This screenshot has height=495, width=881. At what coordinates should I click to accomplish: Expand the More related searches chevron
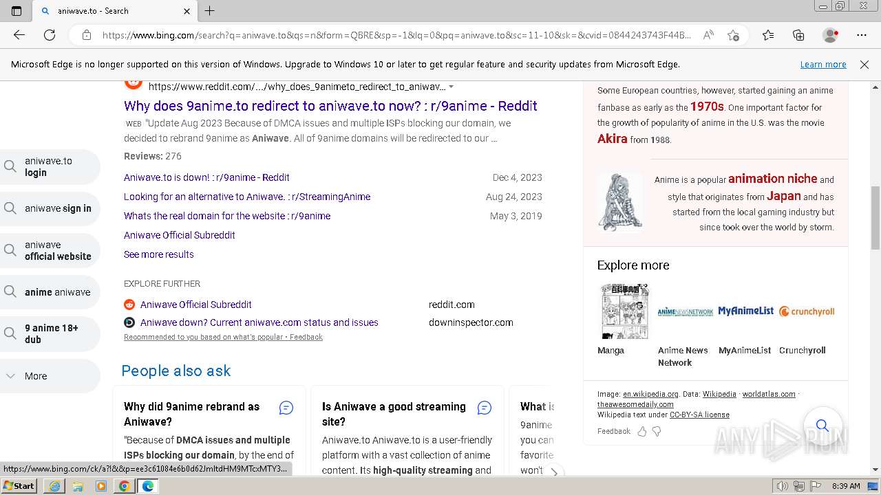pos(10,376)
